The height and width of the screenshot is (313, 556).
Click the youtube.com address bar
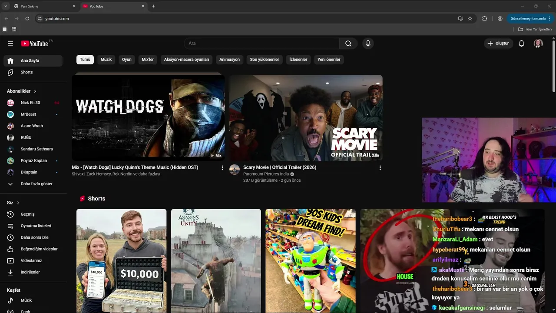(x=245, y=19)
